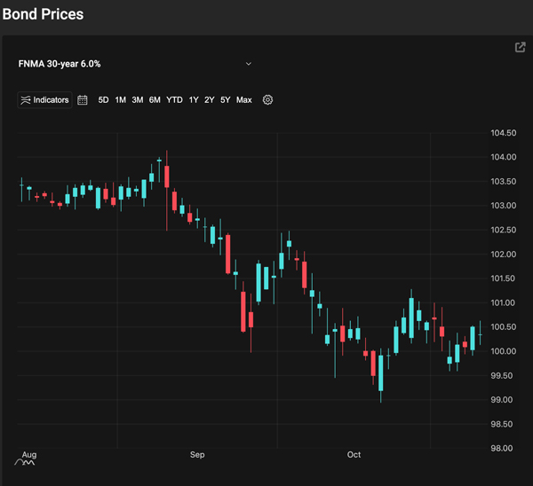Screen dimensions: 533x486
Task: Click the 102.50 price axis label
Action: (x=504, y=230)
